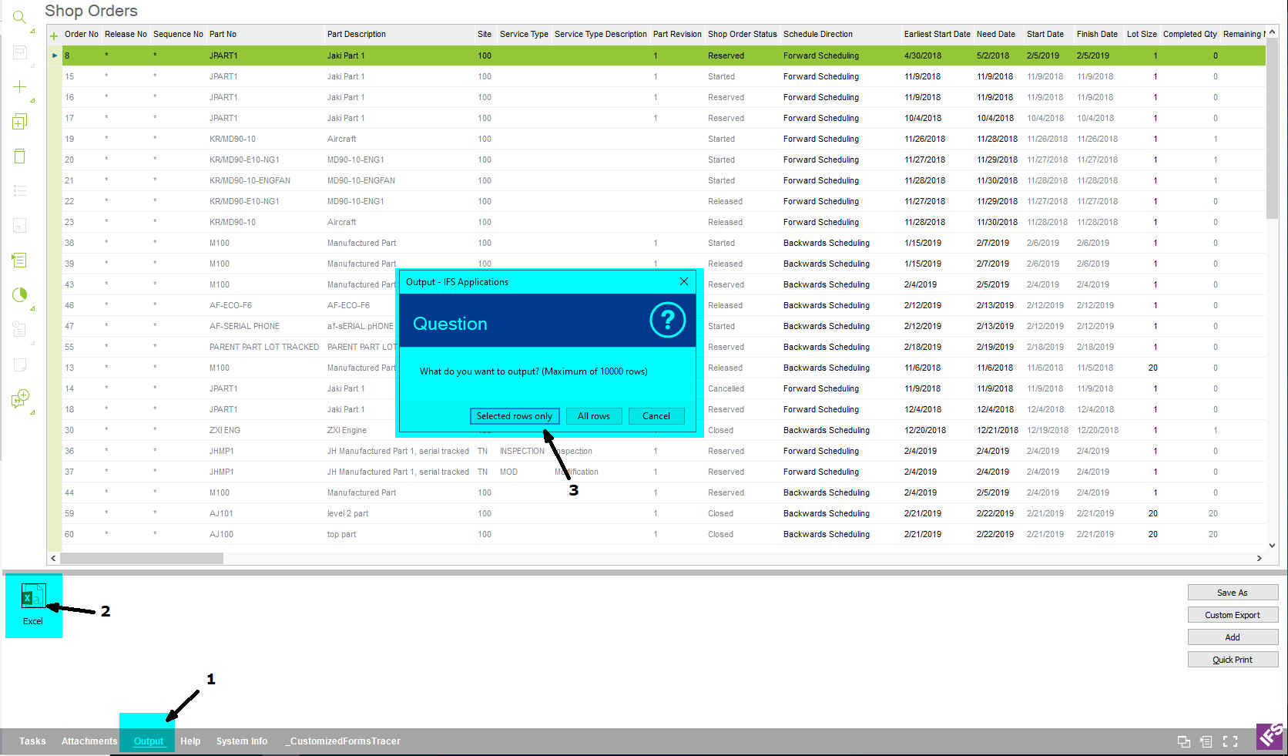The height and width of the screenshot is (756, 1288).
Task: Expand the New record dropdown arrow
Action: [32, 101]
